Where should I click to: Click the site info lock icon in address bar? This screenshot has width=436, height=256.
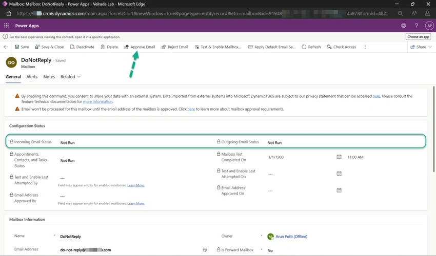(9, 13)
